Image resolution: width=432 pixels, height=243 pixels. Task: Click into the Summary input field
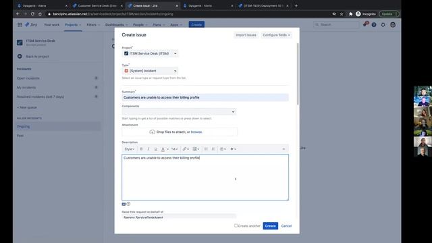point(205,97)
